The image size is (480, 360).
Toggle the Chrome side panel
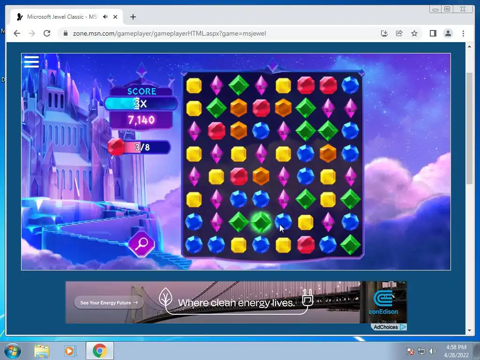pos(433,33)
